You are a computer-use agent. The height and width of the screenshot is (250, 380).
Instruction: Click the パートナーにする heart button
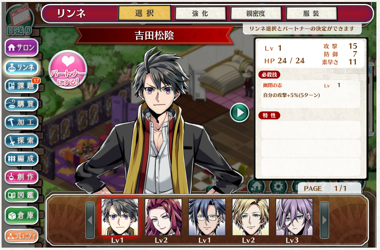[x=68, y=69]
